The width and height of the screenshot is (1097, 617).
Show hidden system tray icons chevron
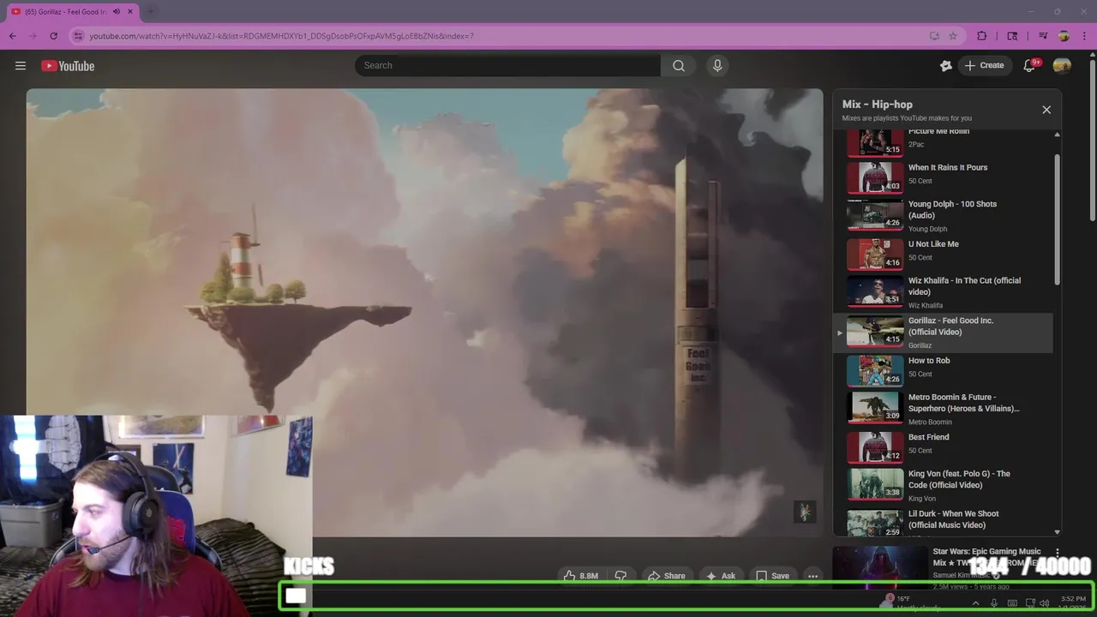point(975,603)
